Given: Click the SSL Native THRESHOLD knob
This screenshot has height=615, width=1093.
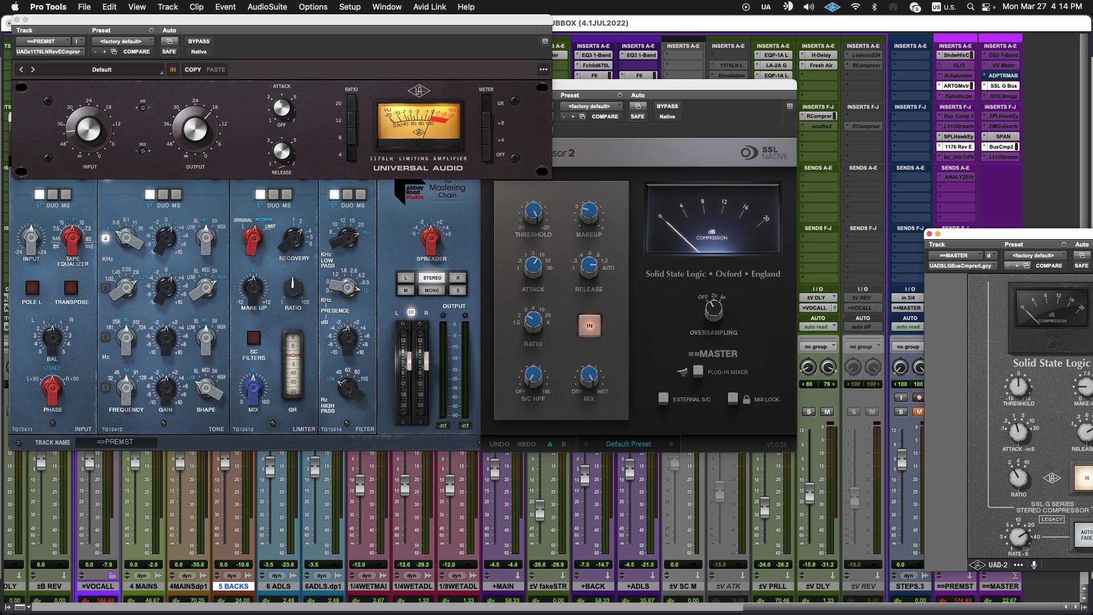Looking at the screenshot, I should point(533,212).
